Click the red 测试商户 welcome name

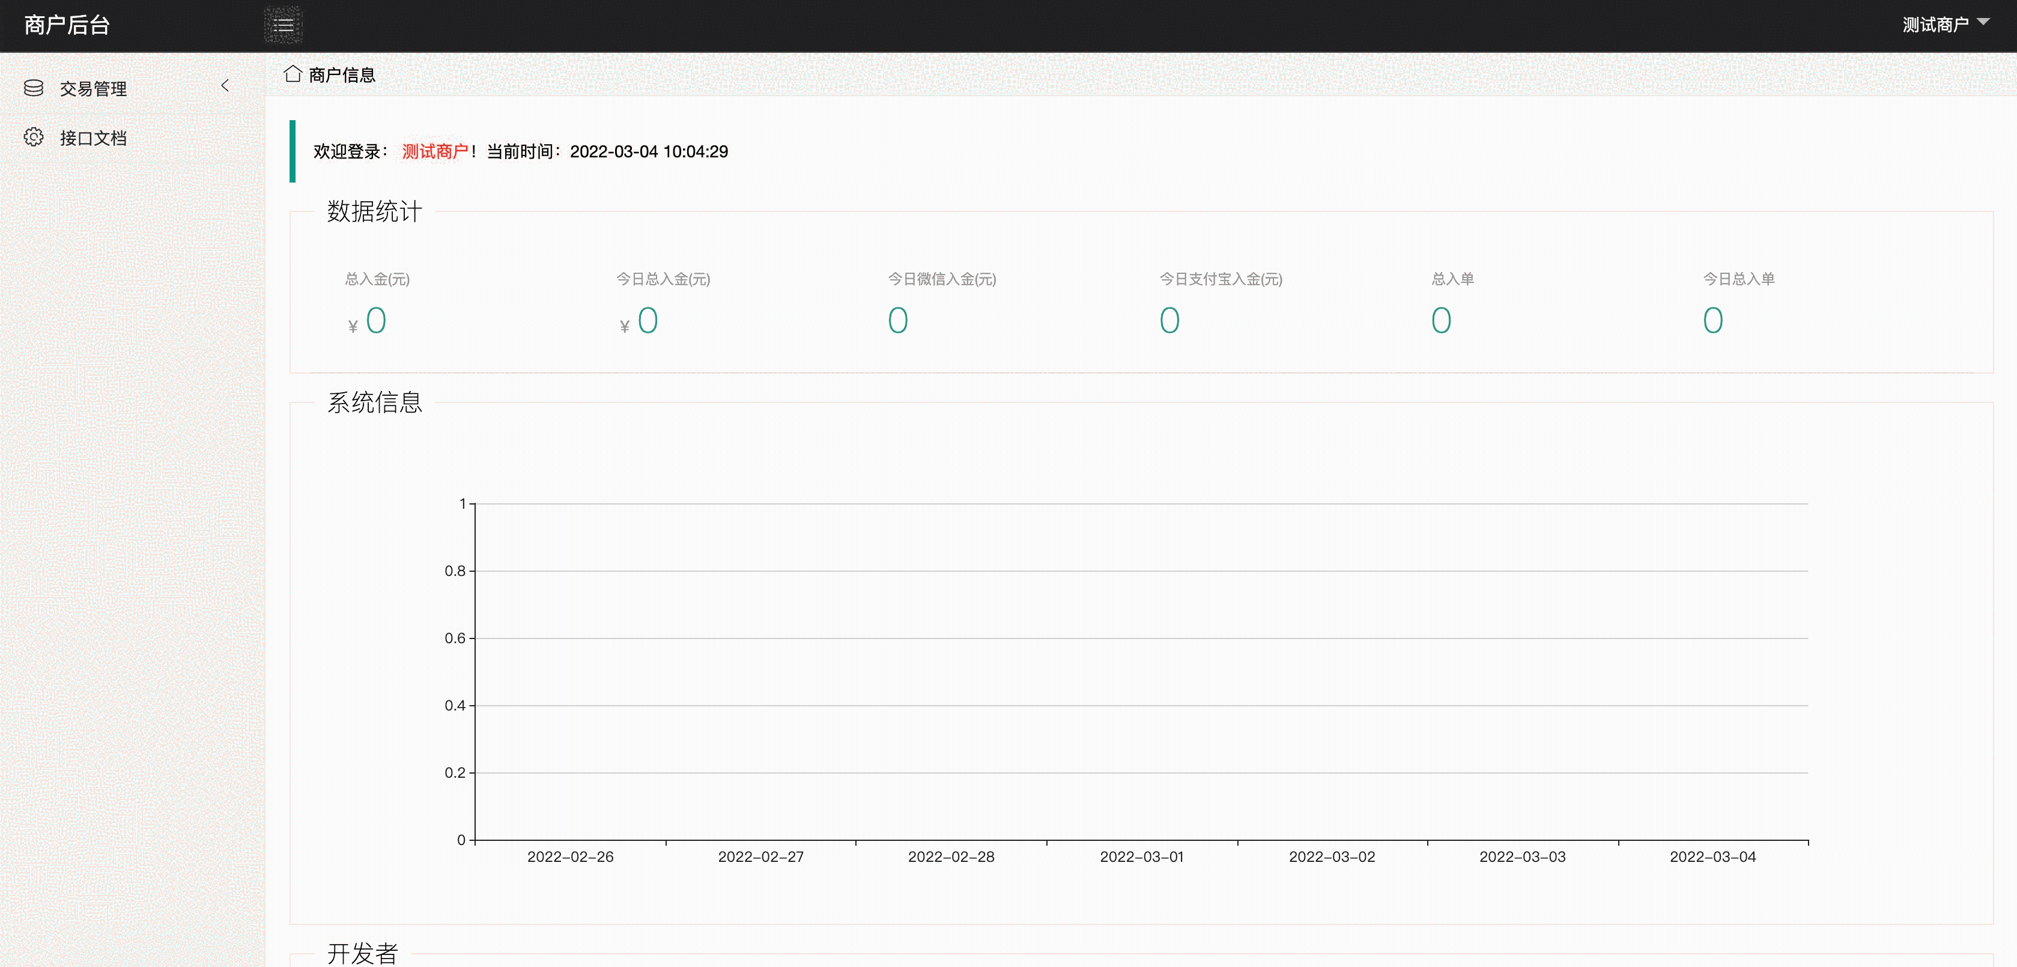434,151
